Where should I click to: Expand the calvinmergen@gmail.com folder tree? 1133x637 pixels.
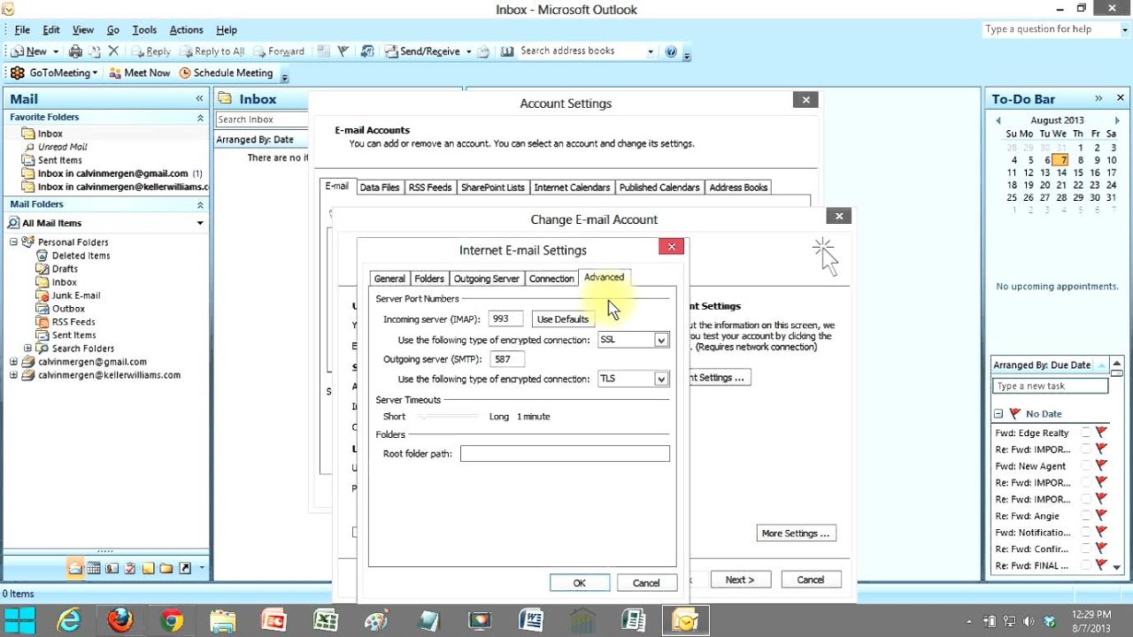[x=13, y=362]
